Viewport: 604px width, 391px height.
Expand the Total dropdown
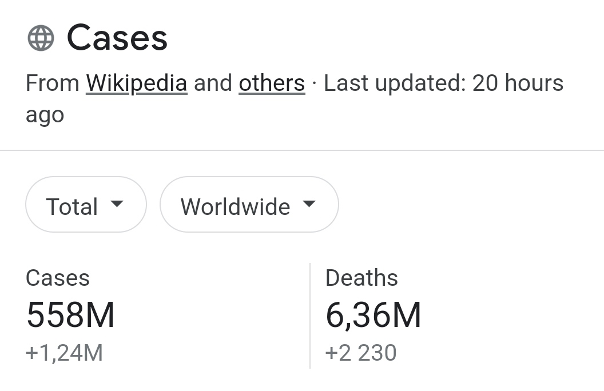(86, 205)
